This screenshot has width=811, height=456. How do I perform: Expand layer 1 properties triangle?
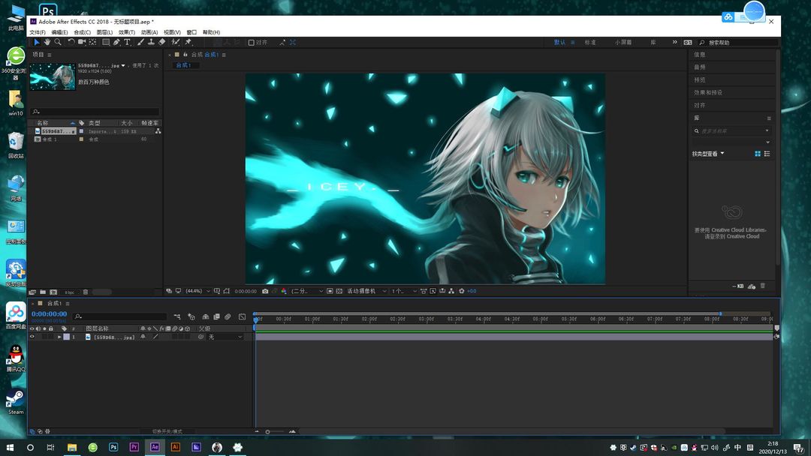[59, 337]
